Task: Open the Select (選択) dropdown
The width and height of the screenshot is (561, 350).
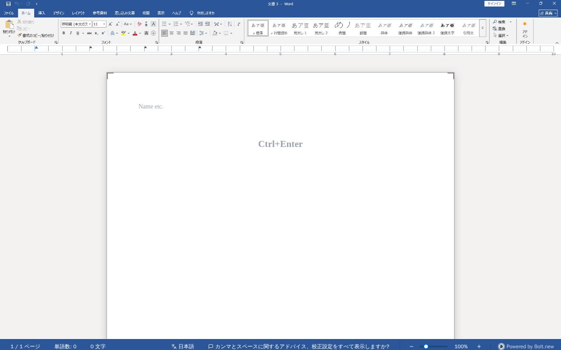Action: click(501, 35)
